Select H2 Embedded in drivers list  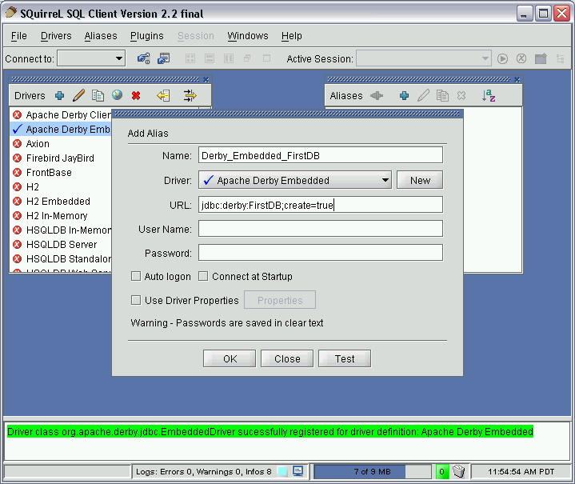coord(58,202)
